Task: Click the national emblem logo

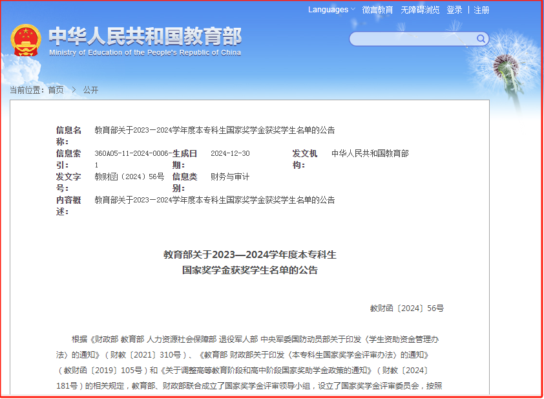Action: (25, 41)
